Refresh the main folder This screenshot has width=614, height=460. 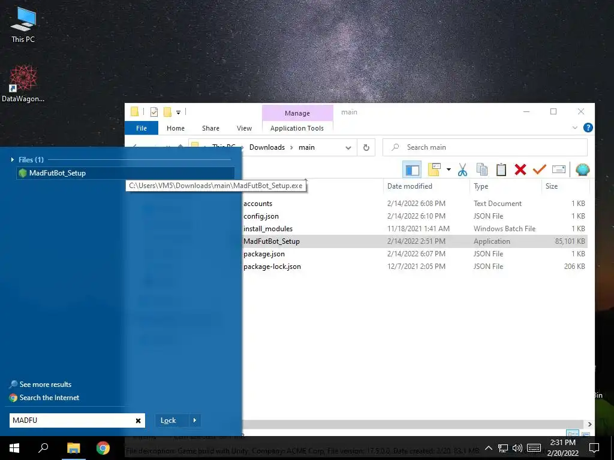[x=366, y=148]
